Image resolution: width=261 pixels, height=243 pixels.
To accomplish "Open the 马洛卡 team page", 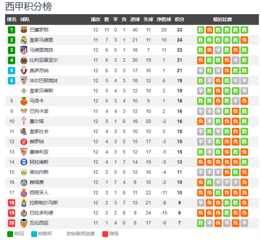I will (x=37, y=101).
